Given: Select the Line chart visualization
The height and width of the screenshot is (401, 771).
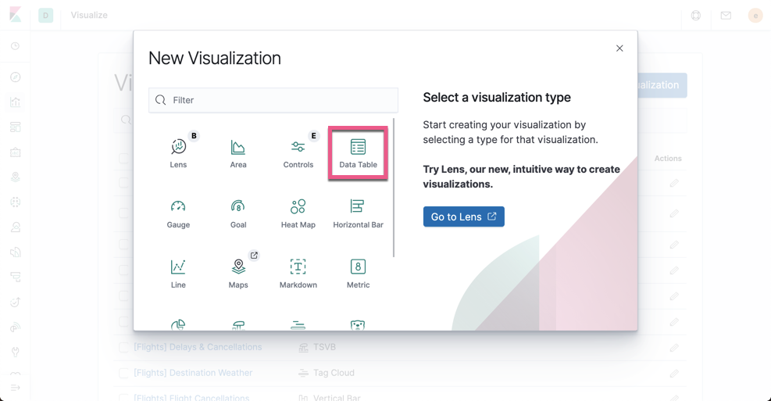Looking at the screenshot, I should coord(178,274).
